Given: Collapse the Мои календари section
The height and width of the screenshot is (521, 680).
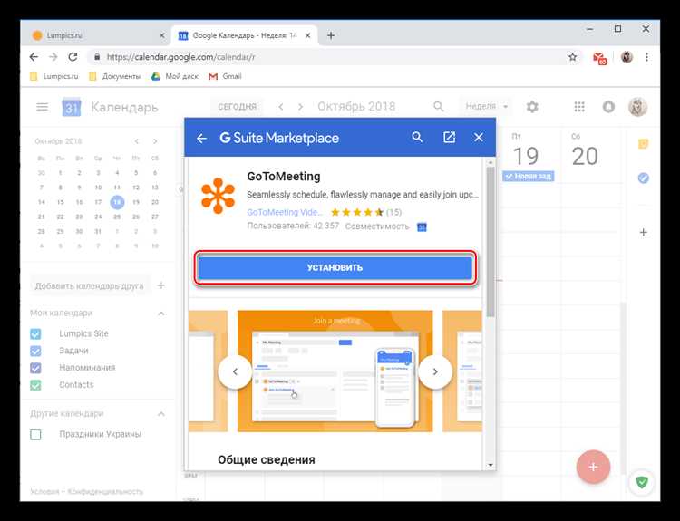Looking at the screenshot, I should (x=160, y=313).
